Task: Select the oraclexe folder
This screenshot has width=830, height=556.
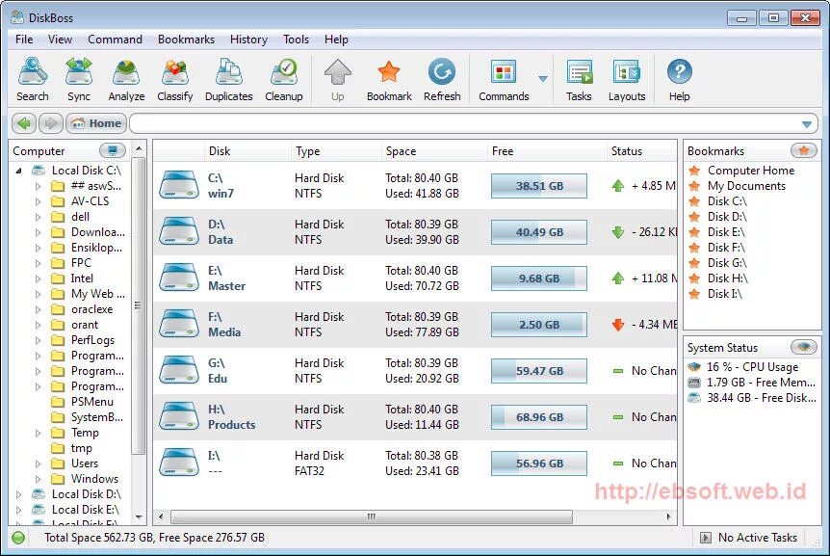Action: (92, 309)
